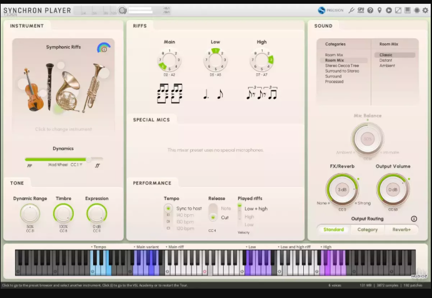The image size is (432, 298).
Task: Click the French horn image
Action: coord(68,92)
